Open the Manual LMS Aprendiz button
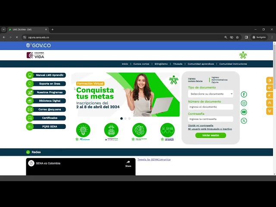Screen dimensions: 276x207 (x=46, y=75)
